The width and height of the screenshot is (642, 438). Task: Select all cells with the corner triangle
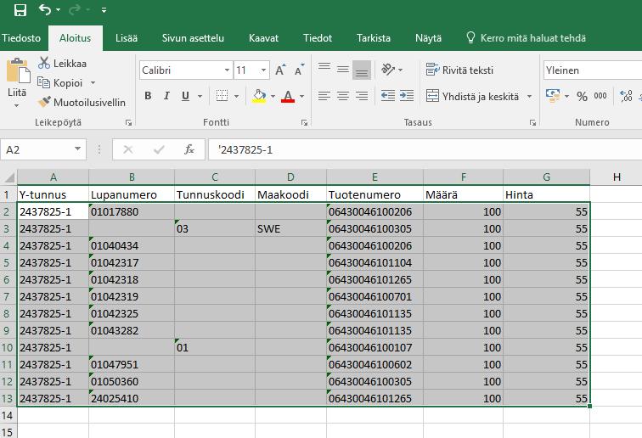[x=9, y=177]
